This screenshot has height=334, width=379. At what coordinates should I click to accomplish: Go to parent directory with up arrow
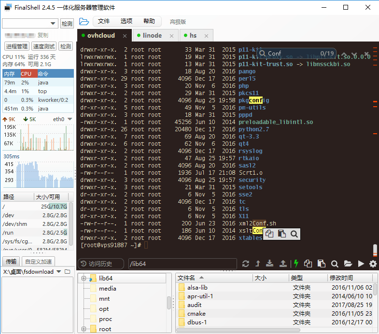(x=258, y=264)
